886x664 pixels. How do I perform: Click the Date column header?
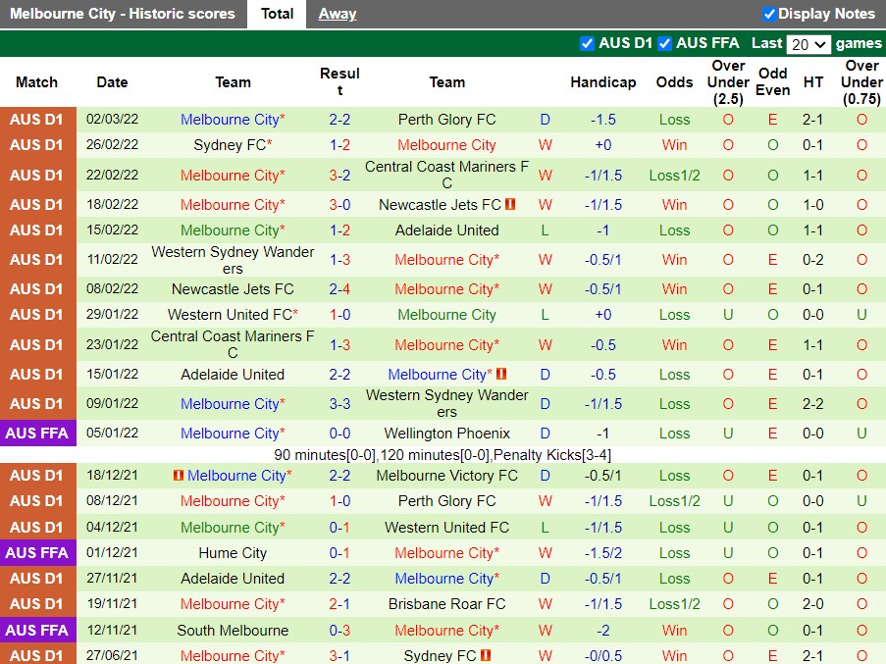point(111,82)
